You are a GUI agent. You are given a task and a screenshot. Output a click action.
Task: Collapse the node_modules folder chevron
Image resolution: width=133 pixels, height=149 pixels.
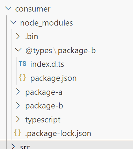[13, 22]
